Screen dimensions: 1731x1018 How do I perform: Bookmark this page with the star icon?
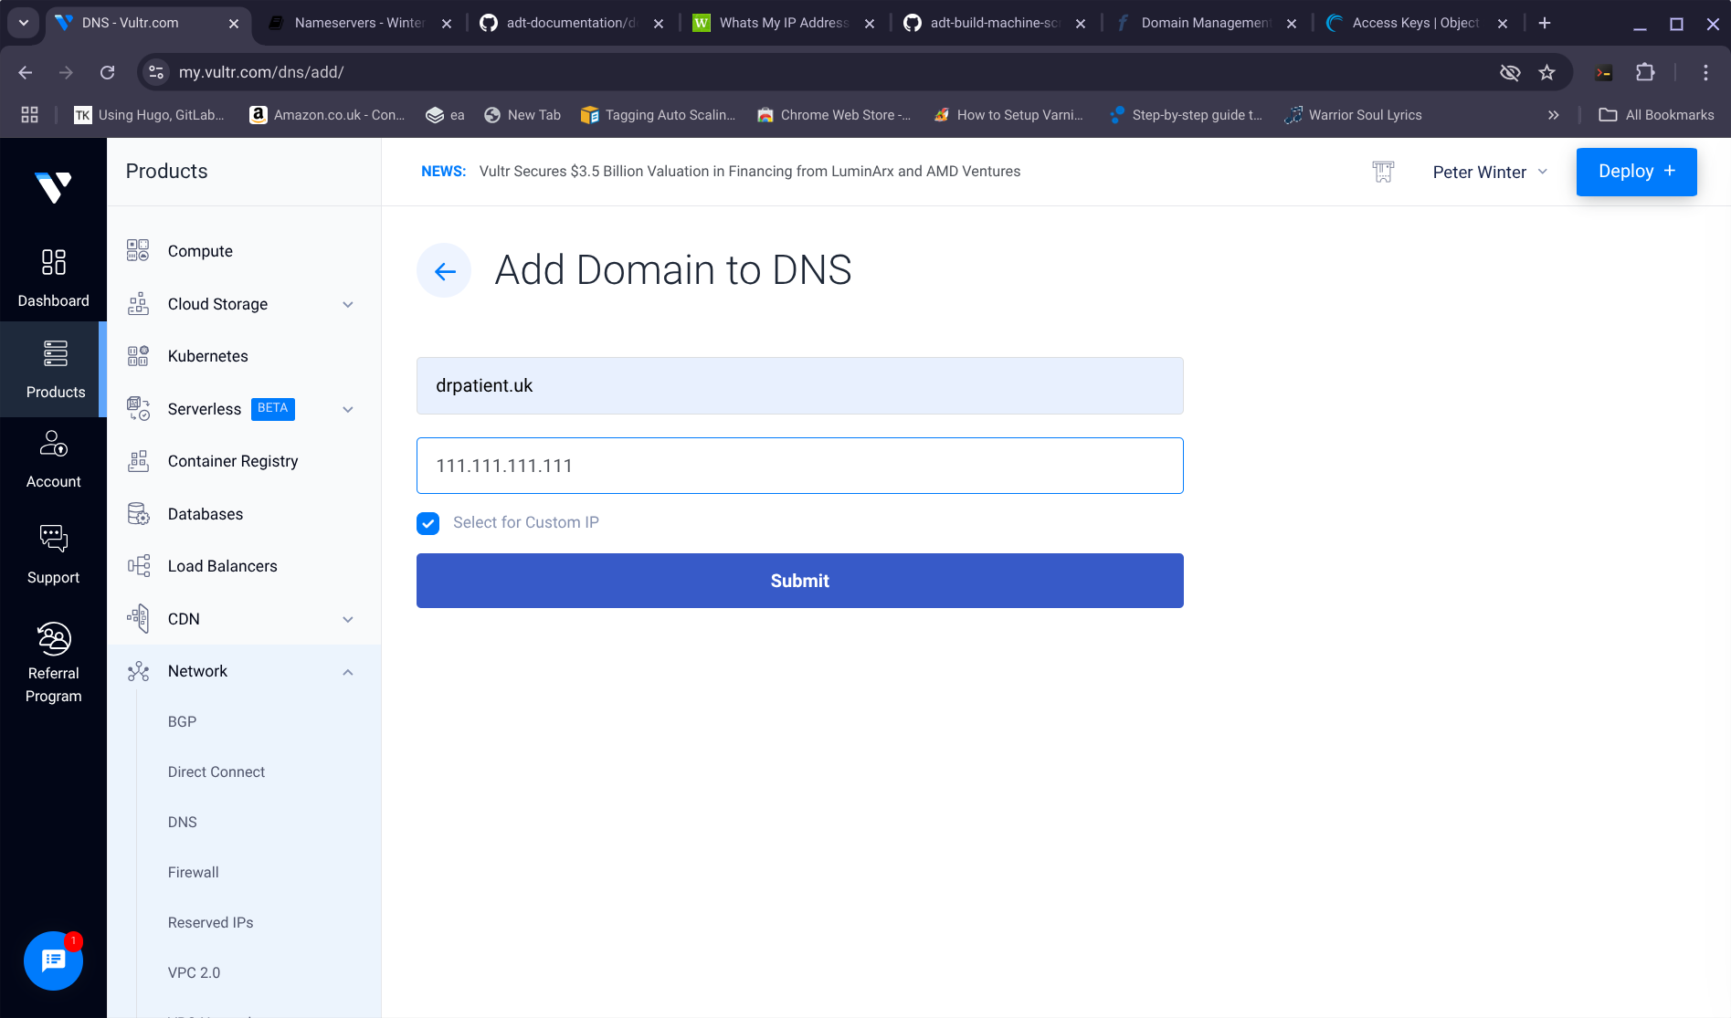tap(1546, 72)
